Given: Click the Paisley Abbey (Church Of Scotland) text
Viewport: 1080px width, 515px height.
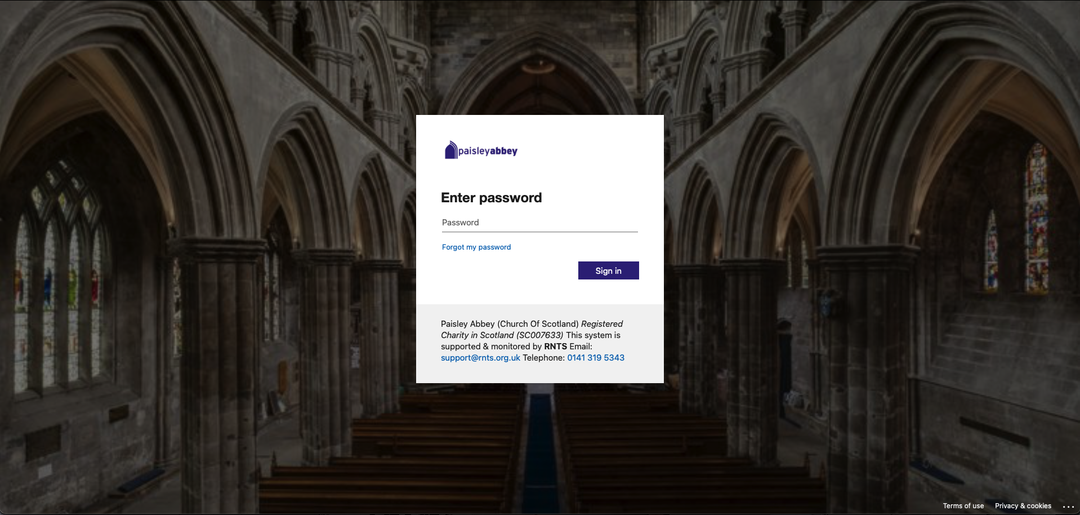Looking at the screenshot, I should [x=510, y=324].
